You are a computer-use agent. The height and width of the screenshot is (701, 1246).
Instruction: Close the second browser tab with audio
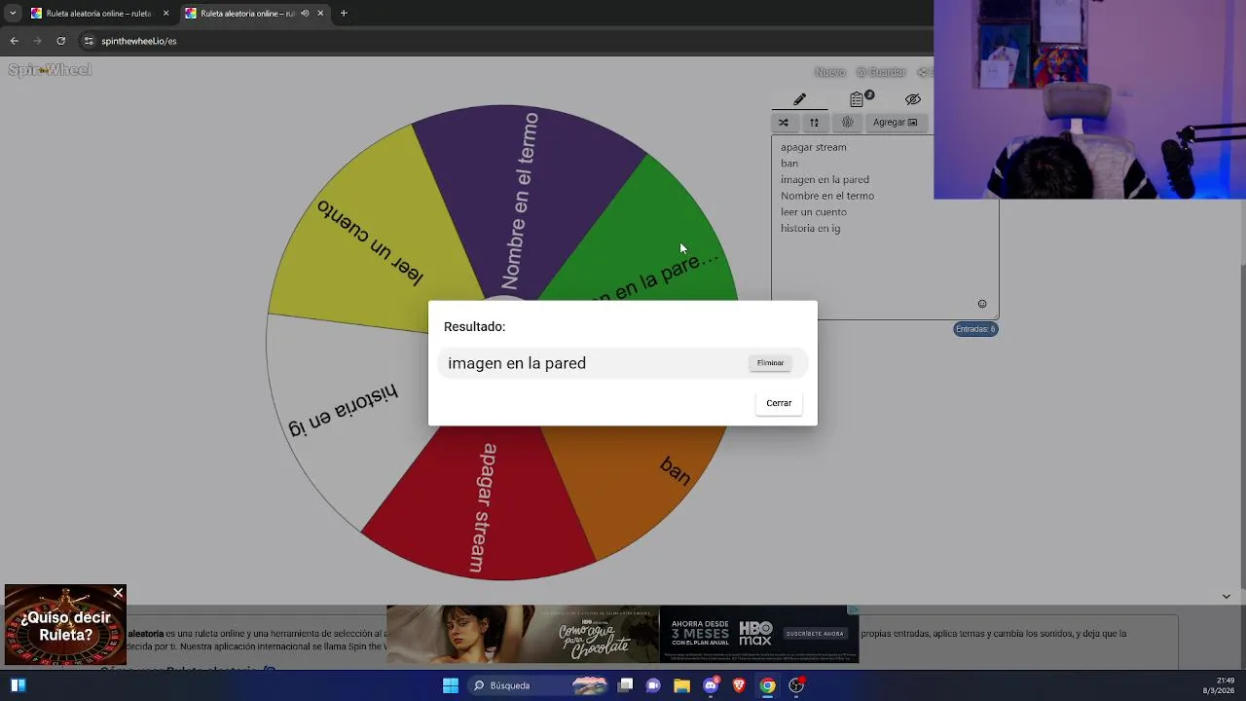(x=320, y=14)
